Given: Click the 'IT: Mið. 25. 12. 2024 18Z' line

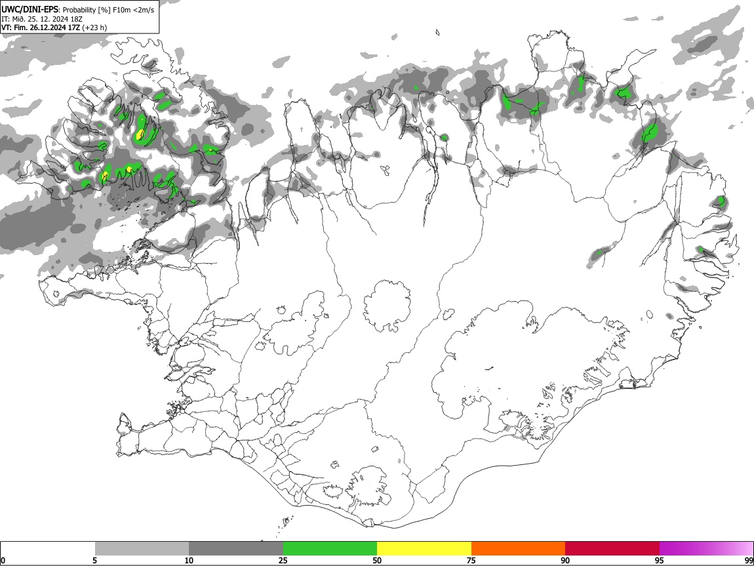Looking at the screenshot, I should 42,19.
